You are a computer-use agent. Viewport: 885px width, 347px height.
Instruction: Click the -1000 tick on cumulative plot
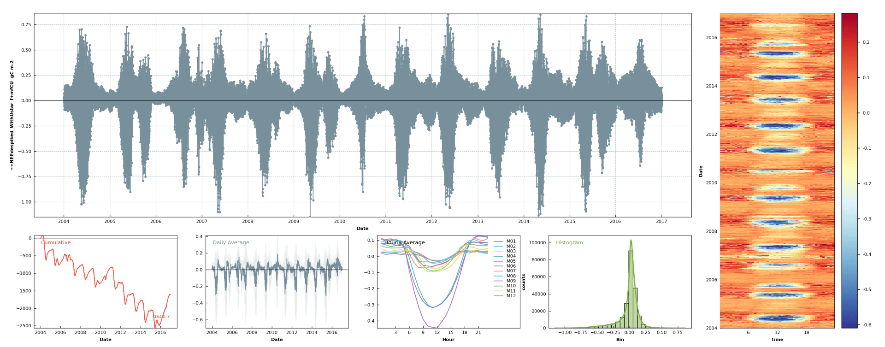(x=23, y=273)
